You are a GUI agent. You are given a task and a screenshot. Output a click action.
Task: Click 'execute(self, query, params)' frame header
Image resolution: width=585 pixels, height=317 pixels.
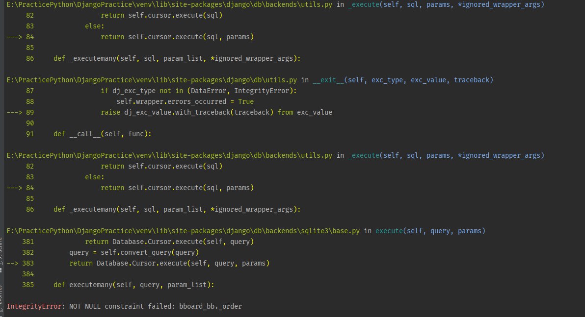(x=430, y=231)
